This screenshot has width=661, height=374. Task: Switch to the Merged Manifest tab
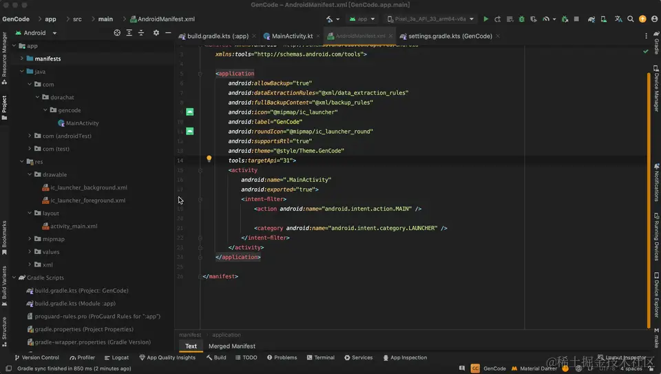(x=232, y=346)
